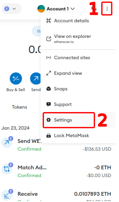Click the round Send button
This screenshot has height=202, width=119.
pos(36,78)
